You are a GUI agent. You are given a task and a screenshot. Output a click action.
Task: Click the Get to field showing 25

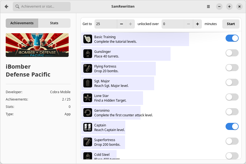(x=106, y=24)
